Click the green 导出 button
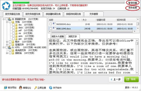 131,79
